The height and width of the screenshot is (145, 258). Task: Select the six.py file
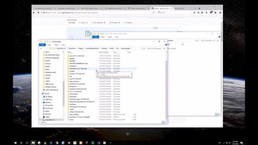[x=71, y=120]
